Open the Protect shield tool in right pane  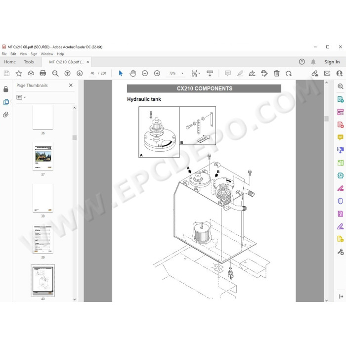341,201
